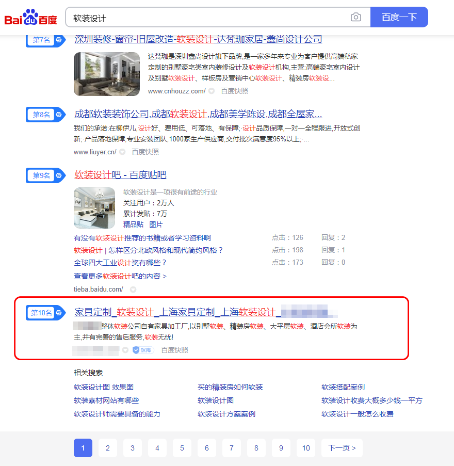Viewport: 454px width, 466px height.
Task: Click the Baidu logo
Action: point(31,18)
